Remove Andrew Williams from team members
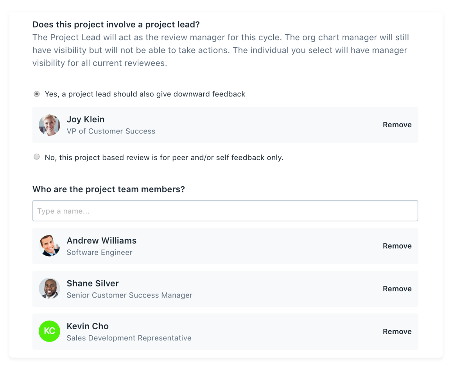This screenshot has height=367, width=452. [x=397, y=246]
